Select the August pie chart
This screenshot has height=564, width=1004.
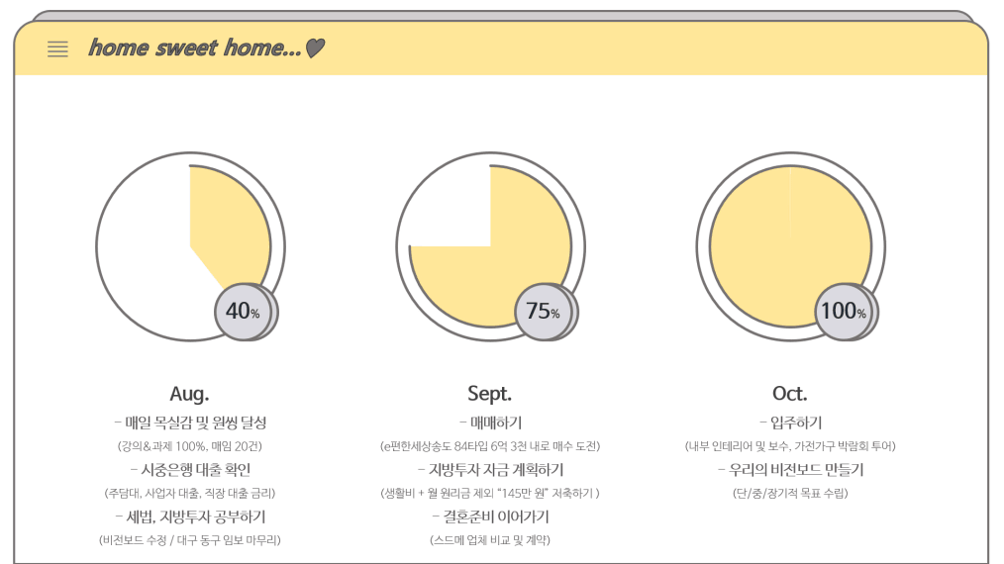(190, 246)
